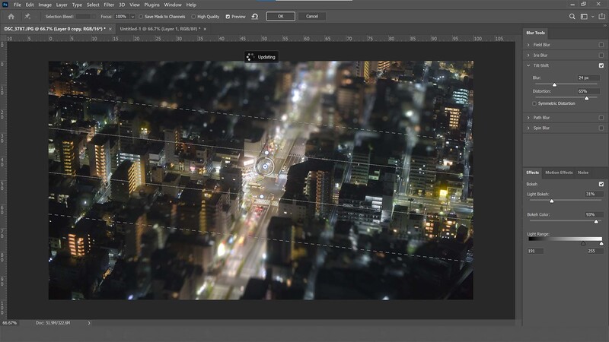Reset blur pins with the undo arrow icon
609x342 pixels.
255,17
